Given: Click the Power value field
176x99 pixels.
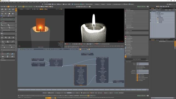Looking at the screenshot, I should tap(142, 65).
